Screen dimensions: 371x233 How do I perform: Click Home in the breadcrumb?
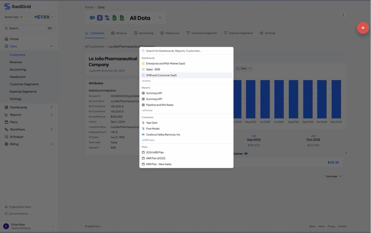pyautogui.click(x=89, y=7)
